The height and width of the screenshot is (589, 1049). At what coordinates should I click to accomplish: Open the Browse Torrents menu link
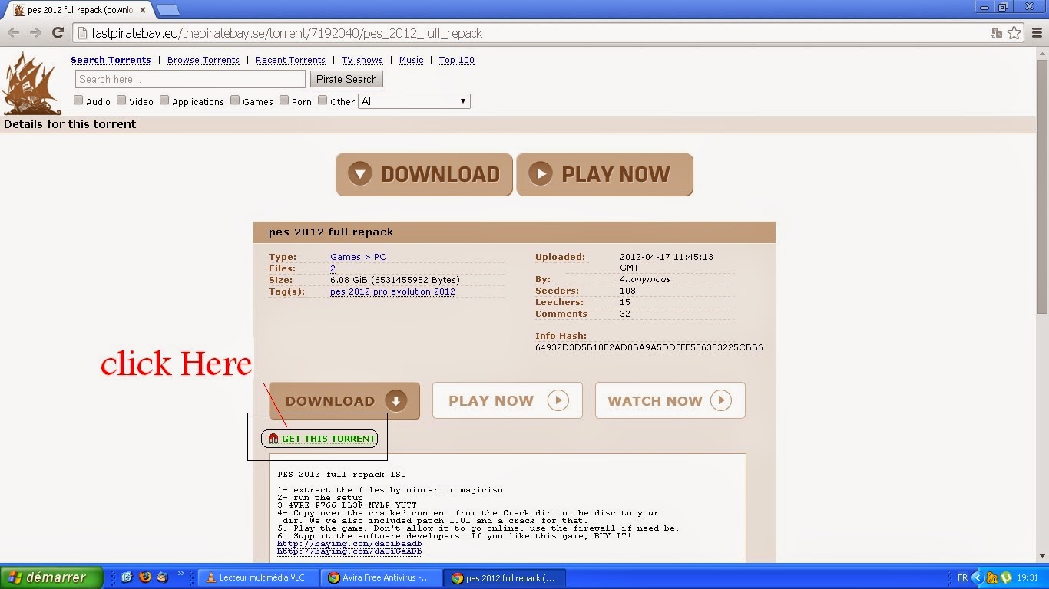point(204,60)
